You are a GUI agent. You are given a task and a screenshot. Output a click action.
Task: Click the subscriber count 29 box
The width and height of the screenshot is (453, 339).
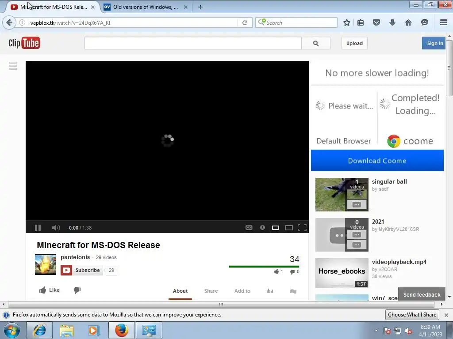coord(111,270)
